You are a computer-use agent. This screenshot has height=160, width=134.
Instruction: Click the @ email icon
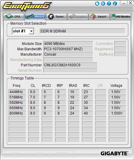coord(103,4)
